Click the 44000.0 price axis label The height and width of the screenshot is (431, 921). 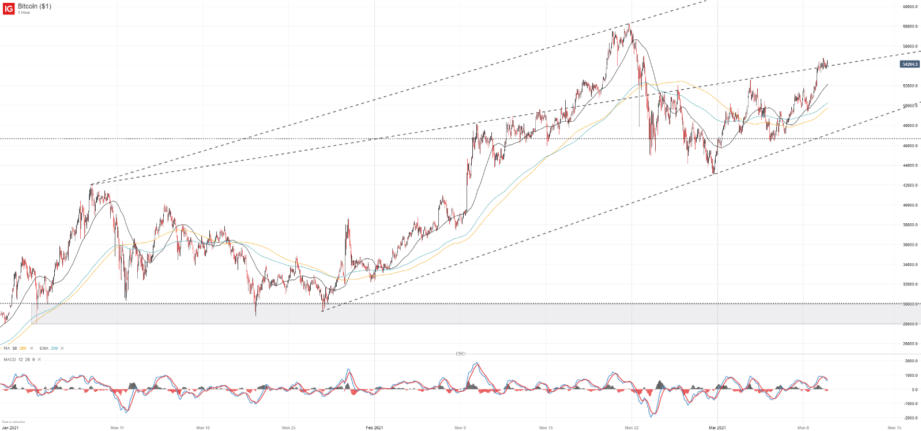pyautogui.click(x=910, y=166)
